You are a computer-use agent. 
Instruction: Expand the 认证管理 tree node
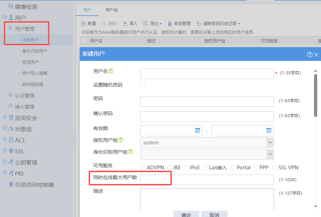(10, 95)
